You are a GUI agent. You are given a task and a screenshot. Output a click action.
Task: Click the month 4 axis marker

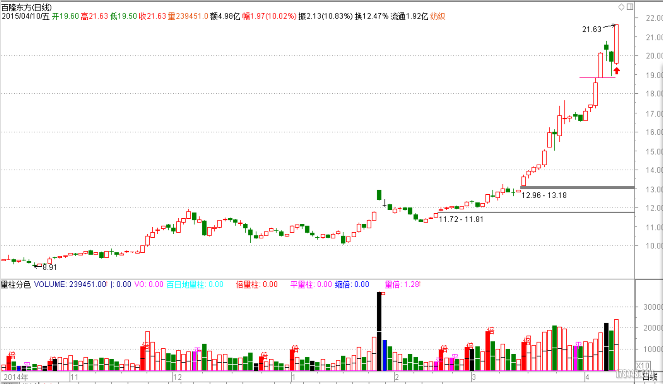(587, 377)
